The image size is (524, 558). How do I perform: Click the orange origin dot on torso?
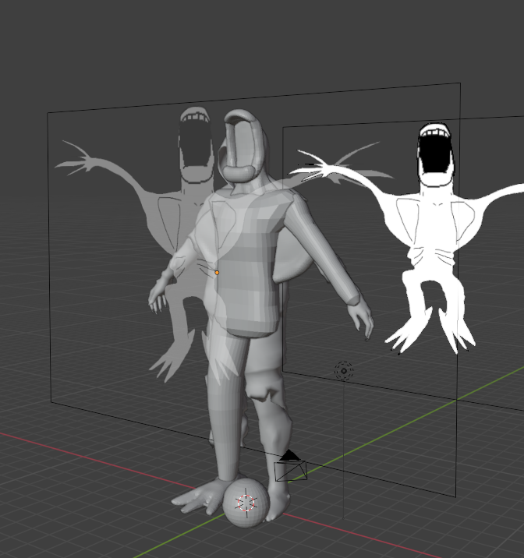coord(217,273)
